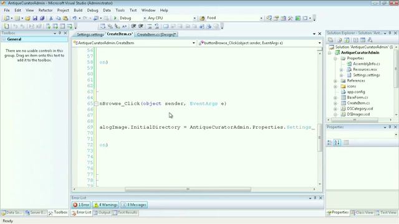
Task: Click the Start Page green toolbar icon
Action: tap(298, 18)
